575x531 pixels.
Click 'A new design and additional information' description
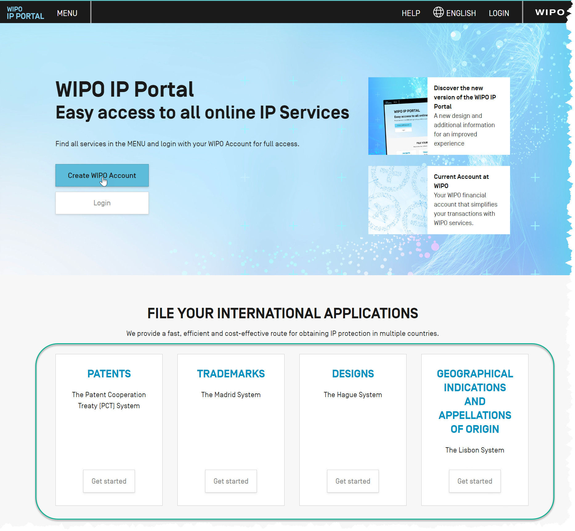pyautogui.click(x=464, y=130)
